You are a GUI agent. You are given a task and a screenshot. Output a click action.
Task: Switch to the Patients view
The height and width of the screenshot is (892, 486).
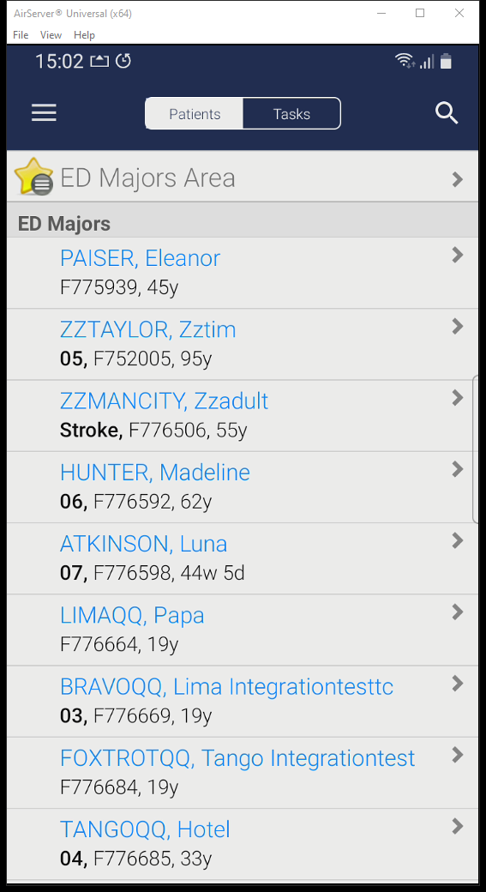click(x=195, y=114)
